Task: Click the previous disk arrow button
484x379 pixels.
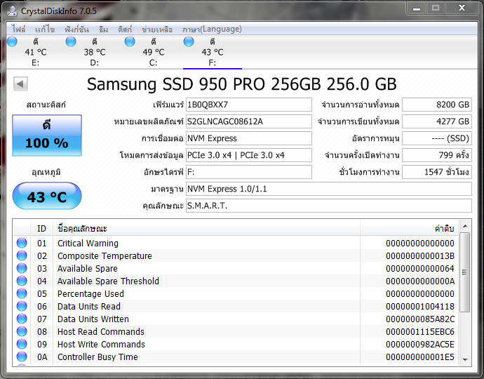Action: click(x=20, y=84)
